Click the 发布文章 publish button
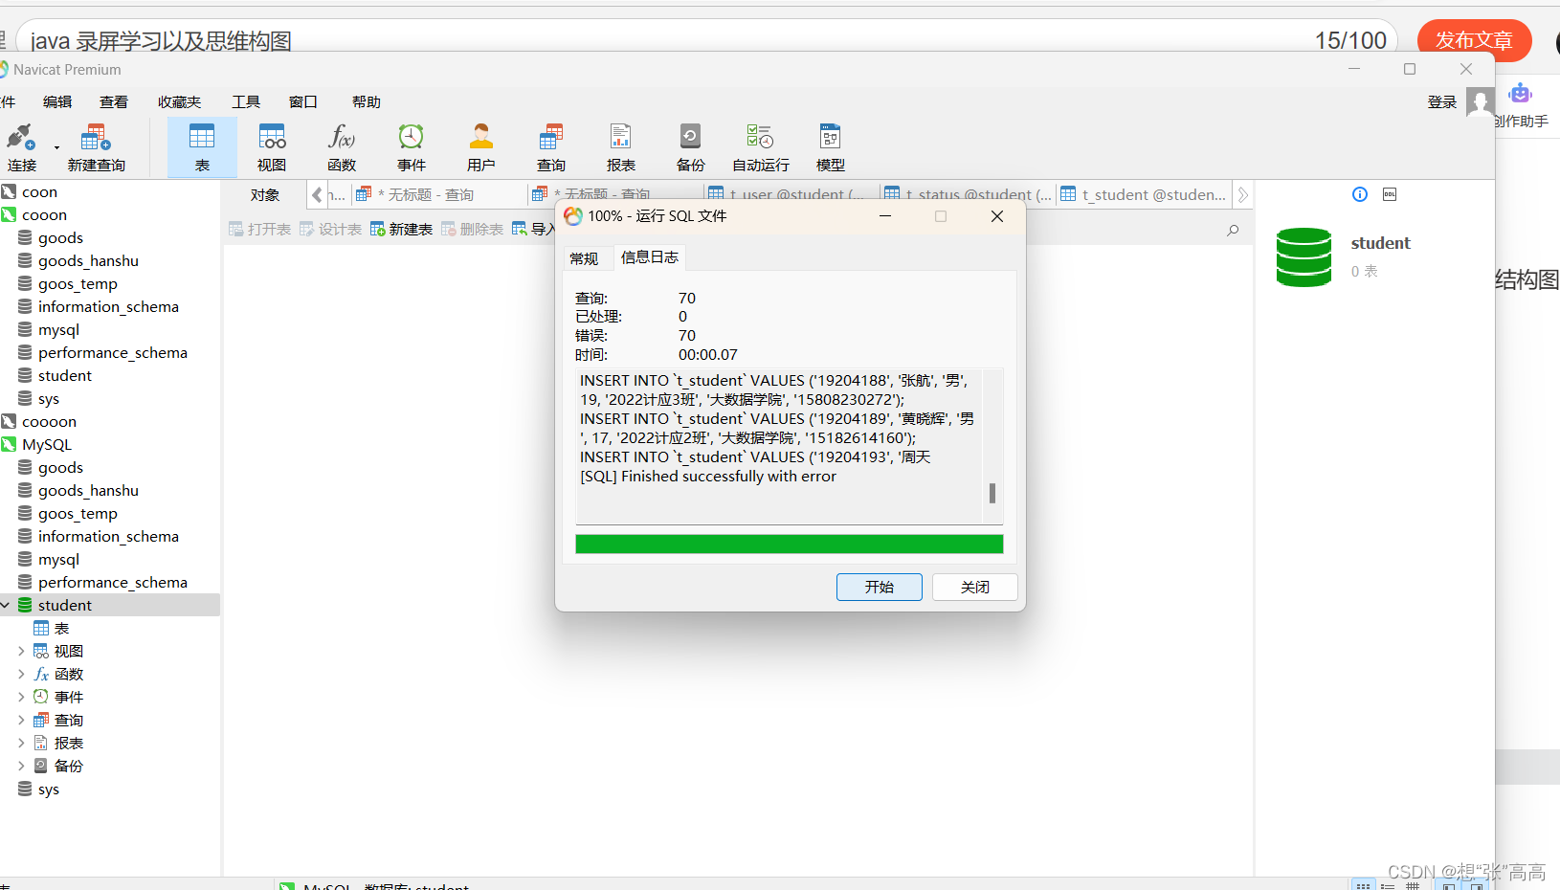Viewport: 1560px width, 890px height. point(1474,40)
